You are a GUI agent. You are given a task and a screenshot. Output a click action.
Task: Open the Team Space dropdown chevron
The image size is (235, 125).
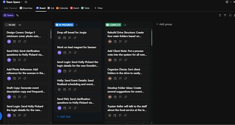click(x=22, y=2)
